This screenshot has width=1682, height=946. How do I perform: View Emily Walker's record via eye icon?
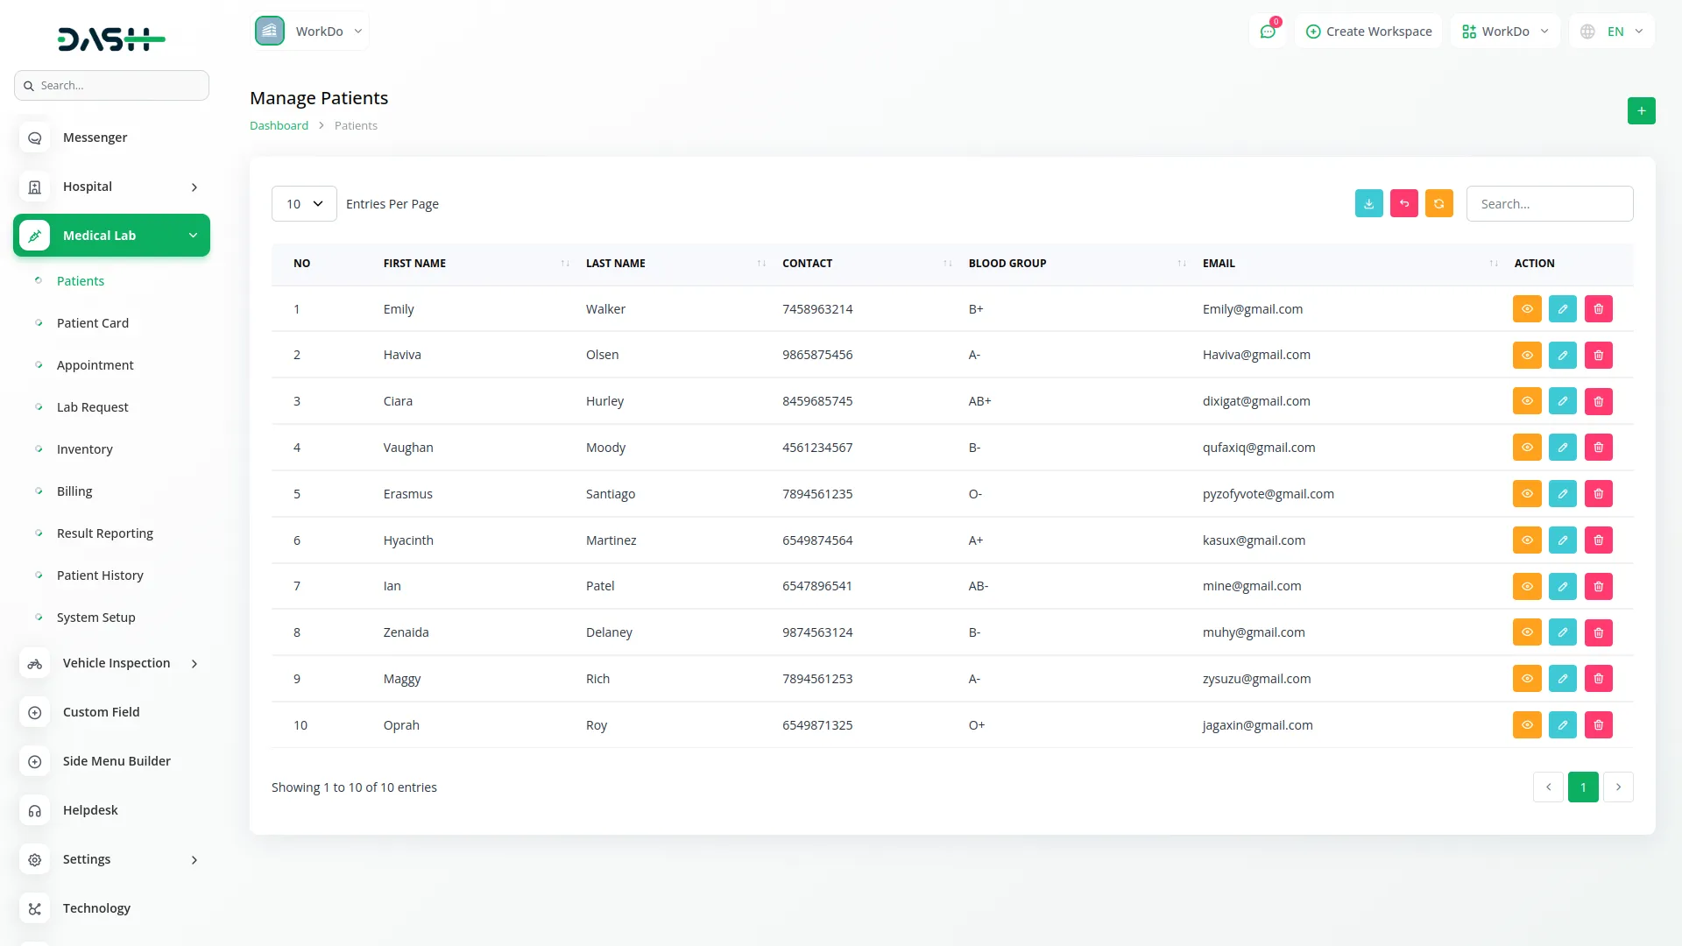click(1526, 309)
